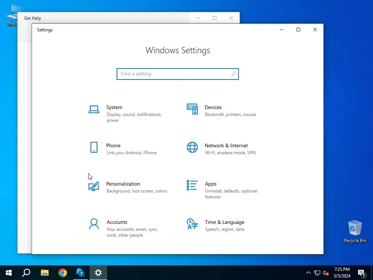Open the Network & Internet category link
Screen dimensions: 373x280
tap(226, 145)
